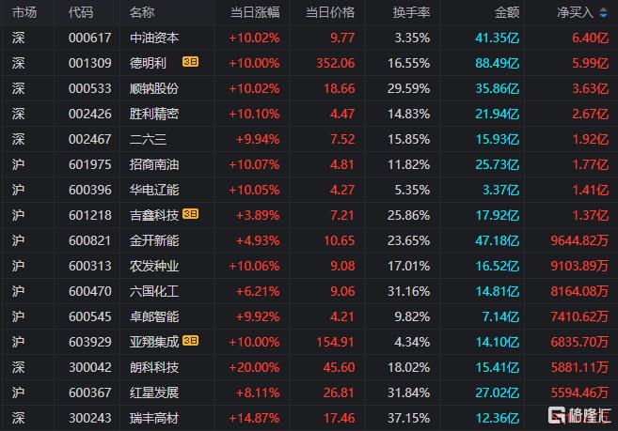Screen dimensions: 618x431
Task: Click the 3日 badge beside 德明利
Action: (190, 62)
